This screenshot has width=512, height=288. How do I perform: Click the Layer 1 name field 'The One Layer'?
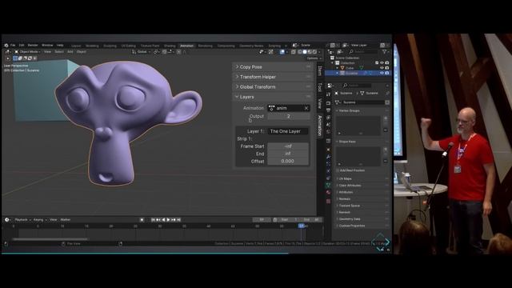288,131
